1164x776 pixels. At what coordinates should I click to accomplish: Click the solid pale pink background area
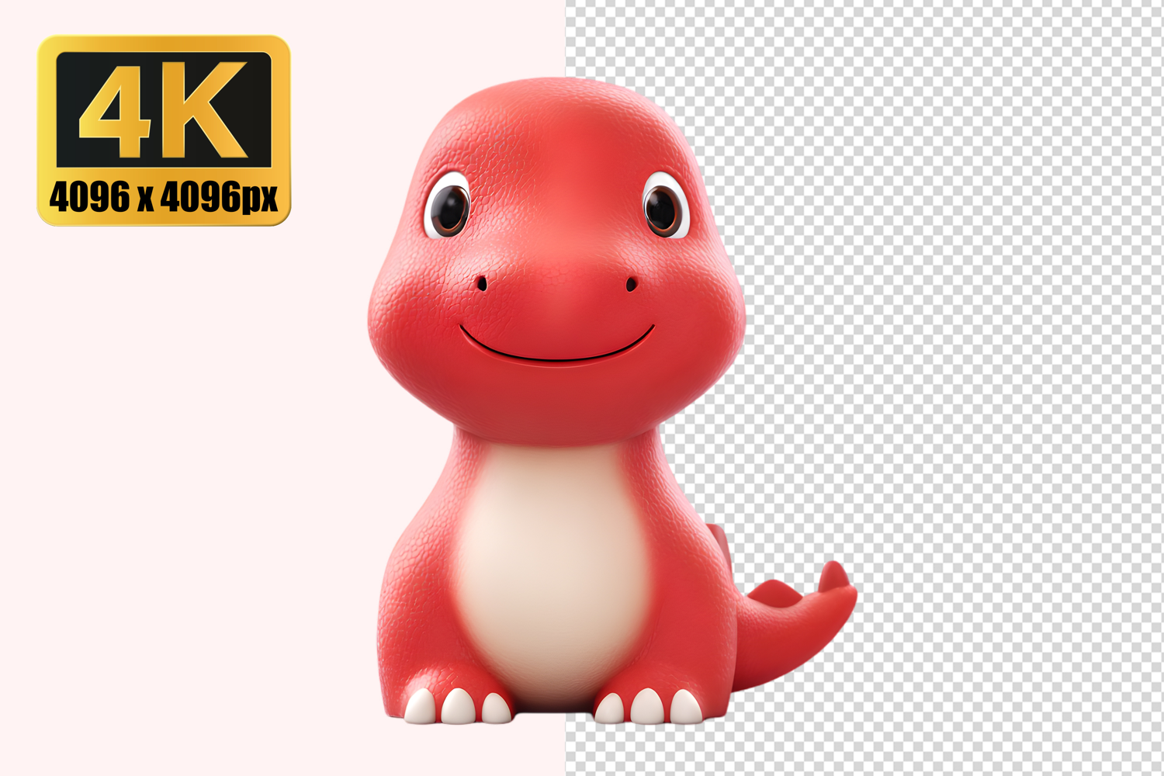[x=194, y=466]
